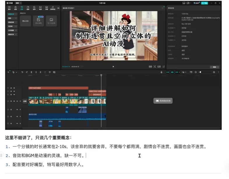This screenshot has width=229, height=179.
Task: Click the preview ratio icon
Action: point(150,67)
